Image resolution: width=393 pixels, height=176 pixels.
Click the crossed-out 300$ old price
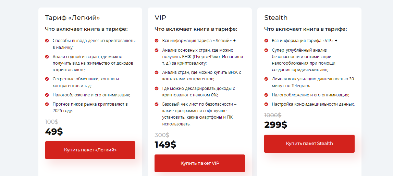click(x=162, y=135)
